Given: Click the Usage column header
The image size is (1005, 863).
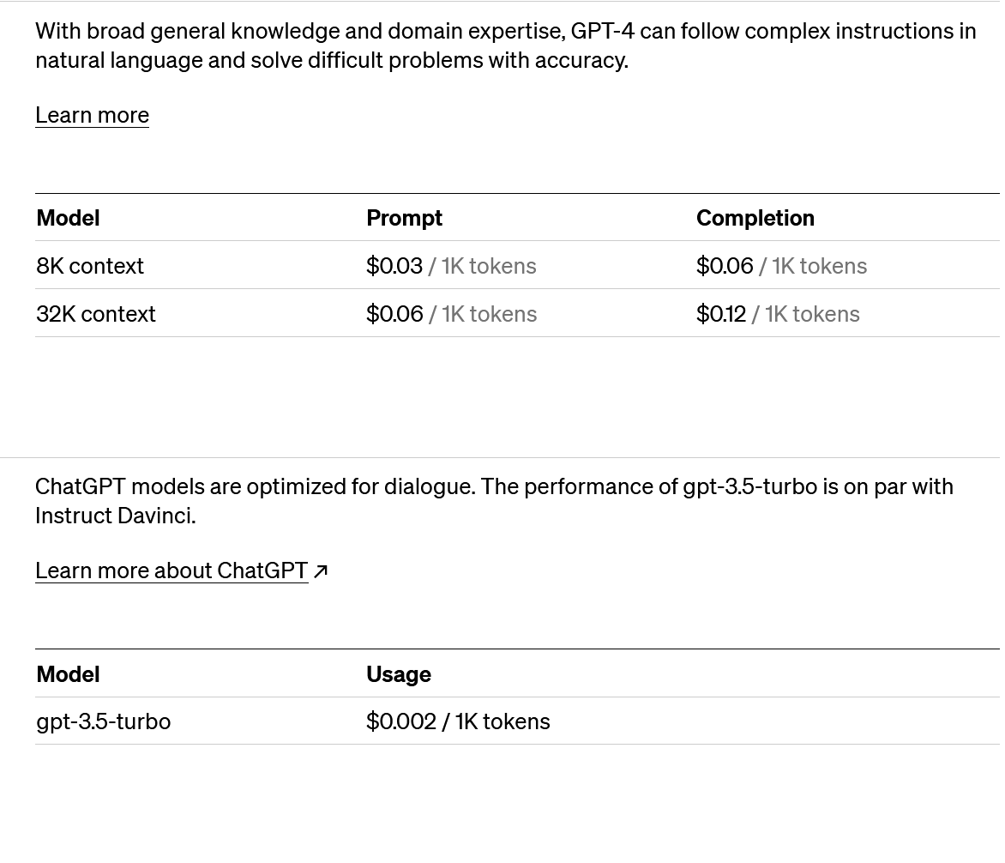Looking at the screenshot, I should [399, 674].
